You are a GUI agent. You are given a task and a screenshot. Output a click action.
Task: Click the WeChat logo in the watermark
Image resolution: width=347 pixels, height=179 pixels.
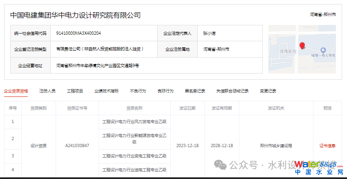[x=220, y=165]
